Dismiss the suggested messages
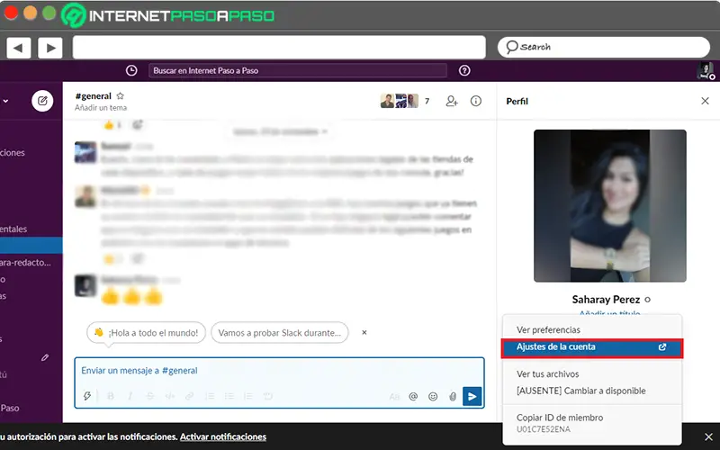 [364, 332]
